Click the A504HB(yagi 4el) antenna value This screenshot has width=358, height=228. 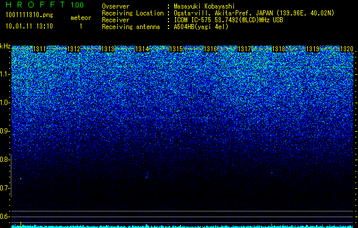point(201,27)
